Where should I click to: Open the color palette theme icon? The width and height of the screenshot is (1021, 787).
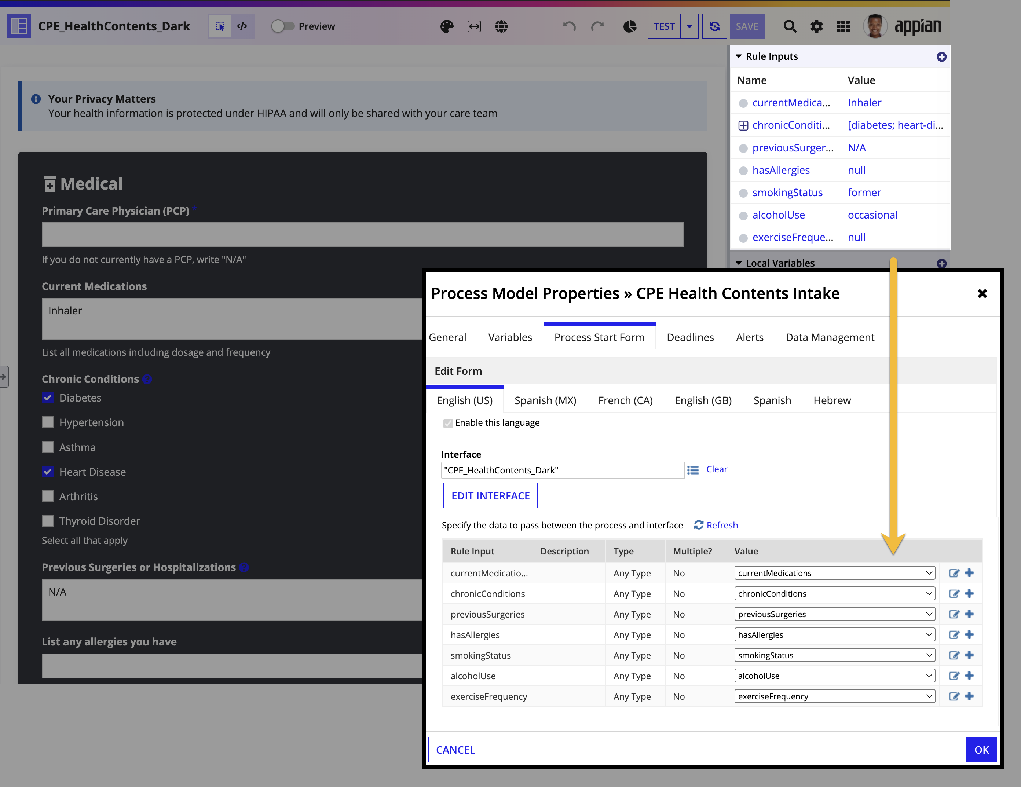[447, 27]
